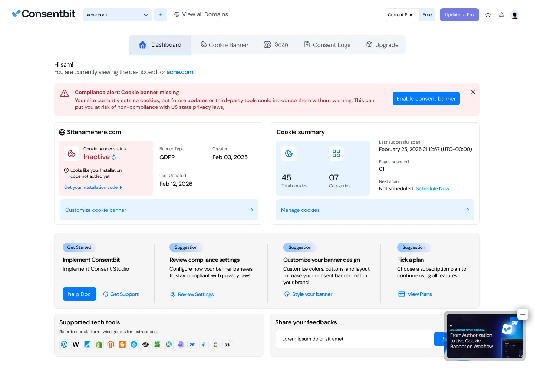Click the cookie banner status cookie icon
Image resolution: width=534 pixels, height=371 pixels.
click(72, 153)
